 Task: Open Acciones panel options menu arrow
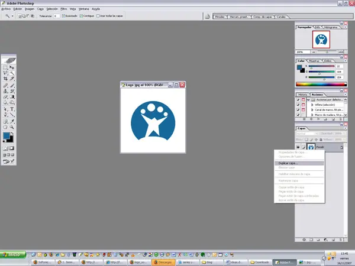pos(345,95)
